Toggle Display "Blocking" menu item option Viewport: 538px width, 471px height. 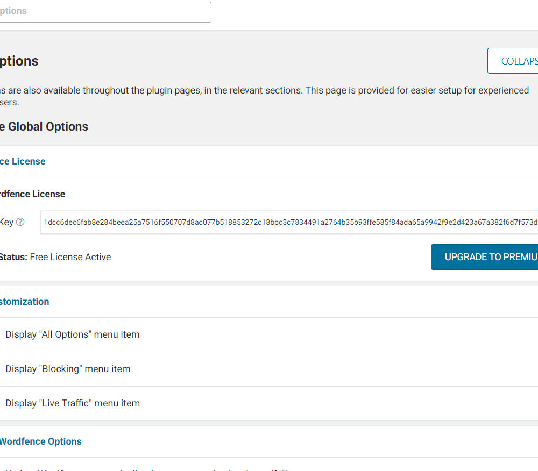pyautogui.click(x=68, y=369)
